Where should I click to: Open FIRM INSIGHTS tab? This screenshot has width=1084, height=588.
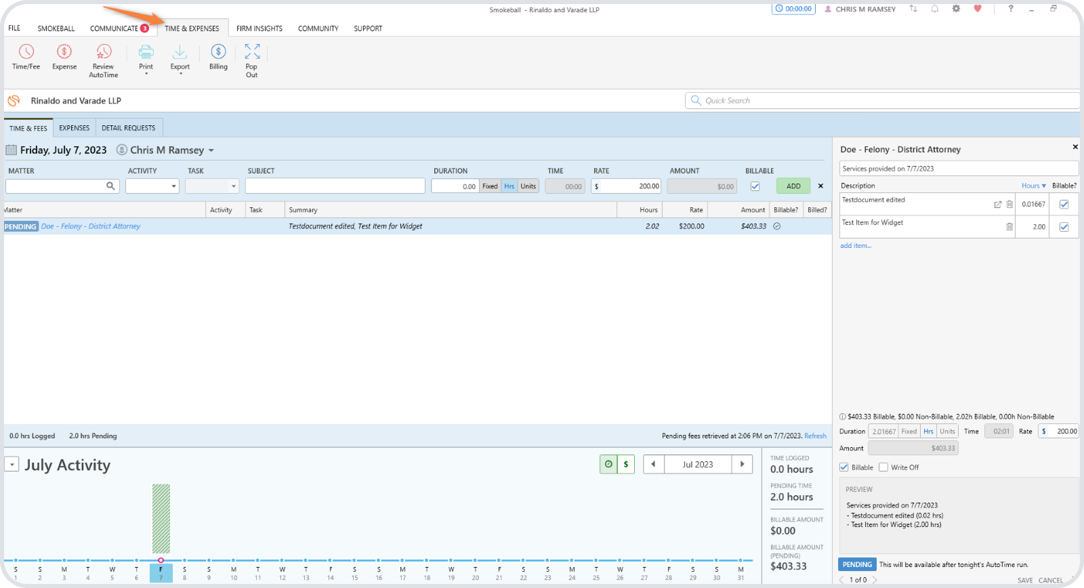259,28
